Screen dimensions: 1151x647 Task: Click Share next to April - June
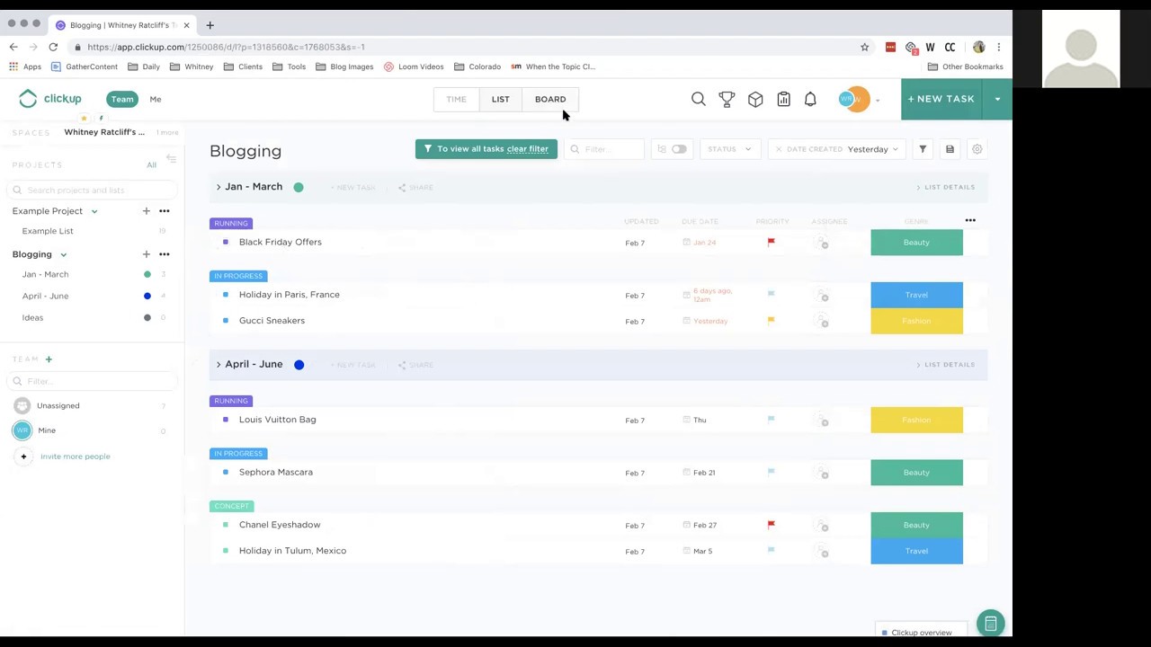(415, 365)
